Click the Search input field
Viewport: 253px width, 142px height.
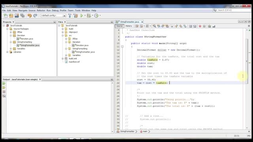click(x=234, y=10)
